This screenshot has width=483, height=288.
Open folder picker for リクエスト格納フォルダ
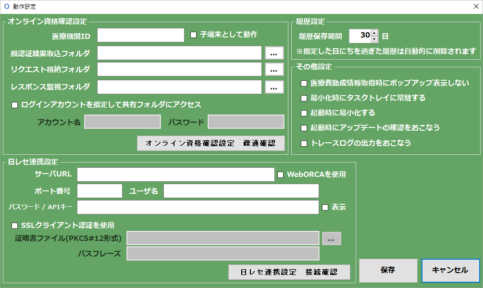(274, 70)
